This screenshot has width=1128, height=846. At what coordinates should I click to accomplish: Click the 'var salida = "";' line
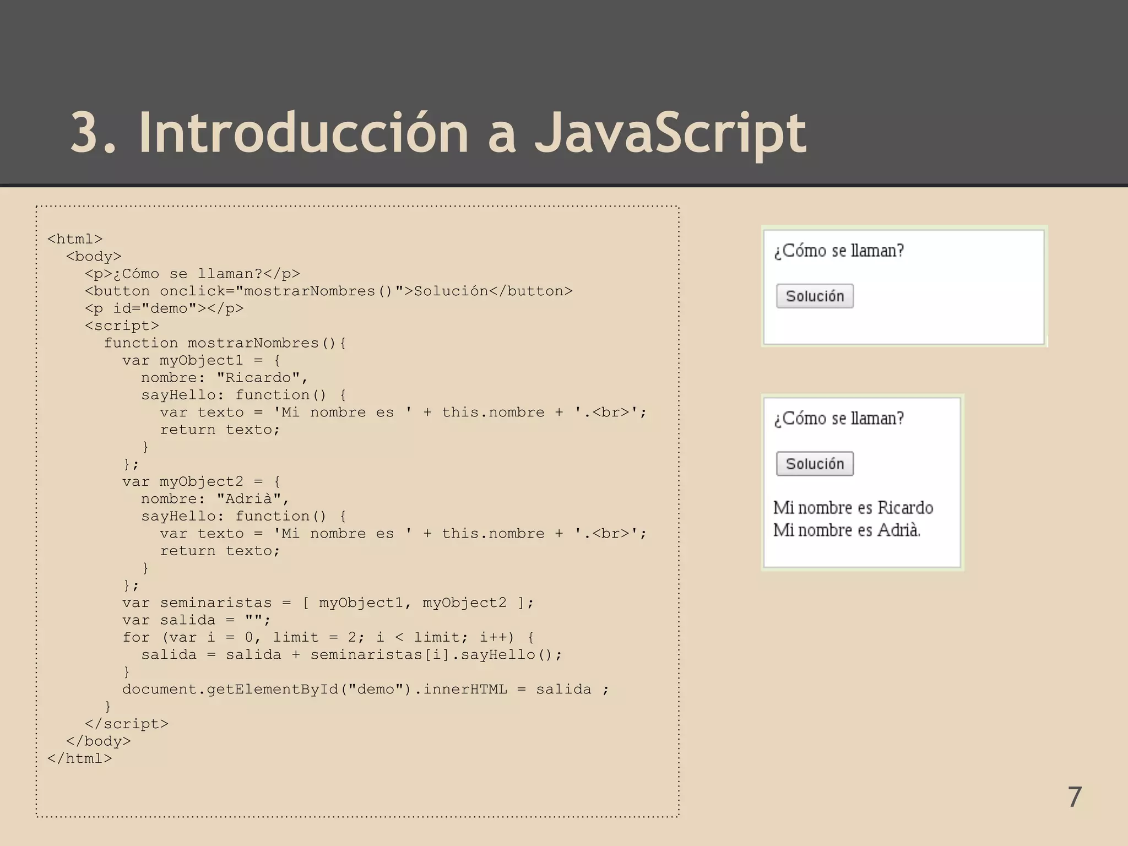click(197, 620)
